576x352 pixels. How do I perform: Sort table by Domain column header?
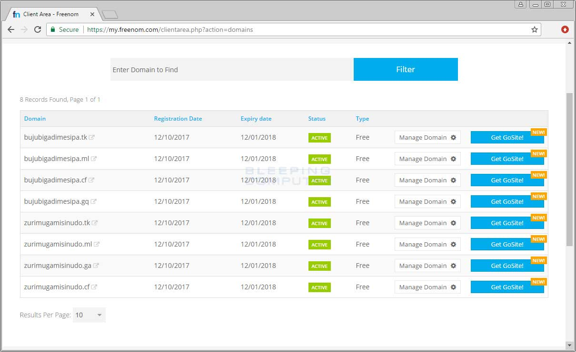point(35,119)
